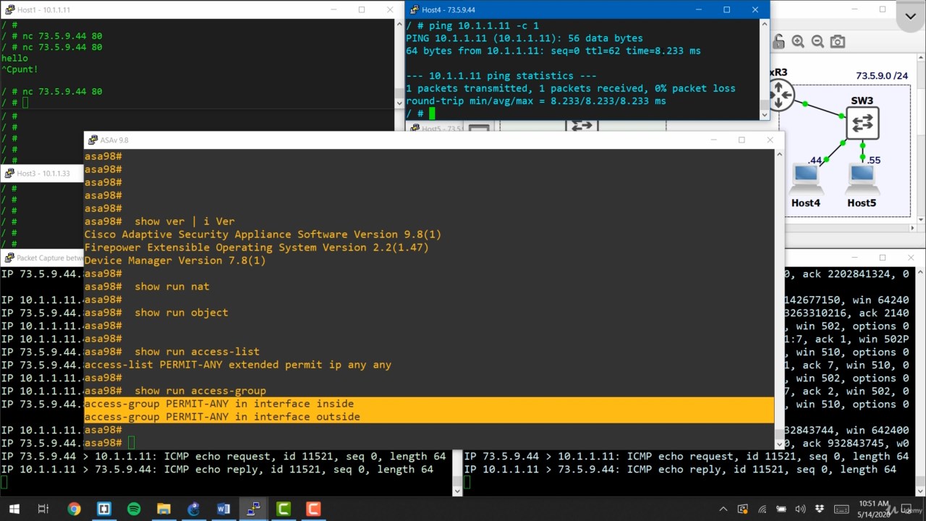Open the taskbar clock and calendar
This screenshot has height=521, width=926.
(874, 509)
